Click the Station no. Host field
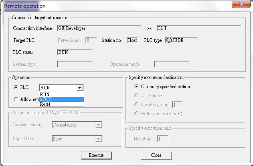The image size is (253, 166). 132,40
